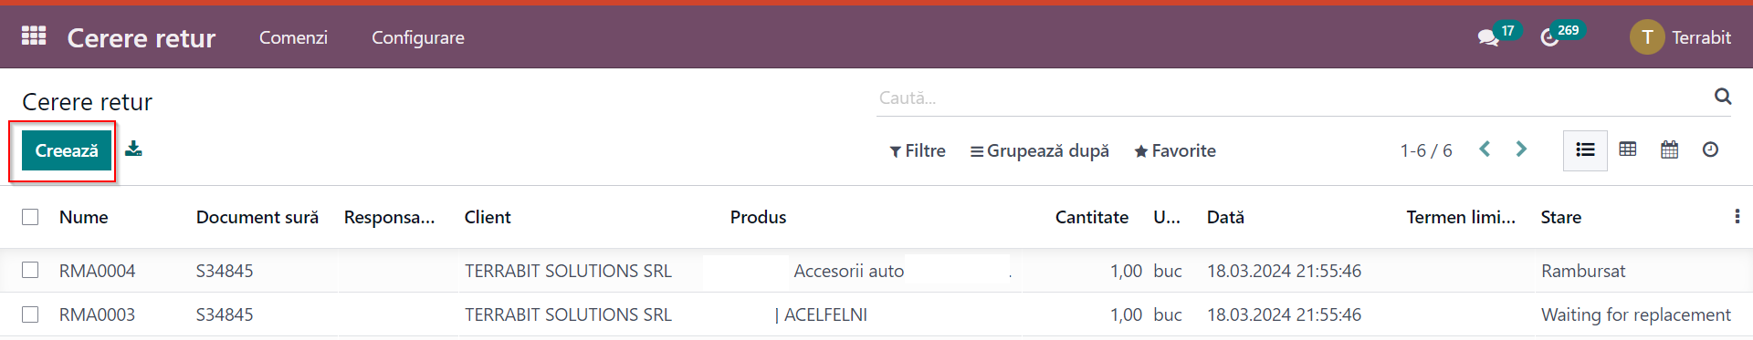1753x340 pixels.
Task: Go to next page arrow
Action: coord(1521,149)
